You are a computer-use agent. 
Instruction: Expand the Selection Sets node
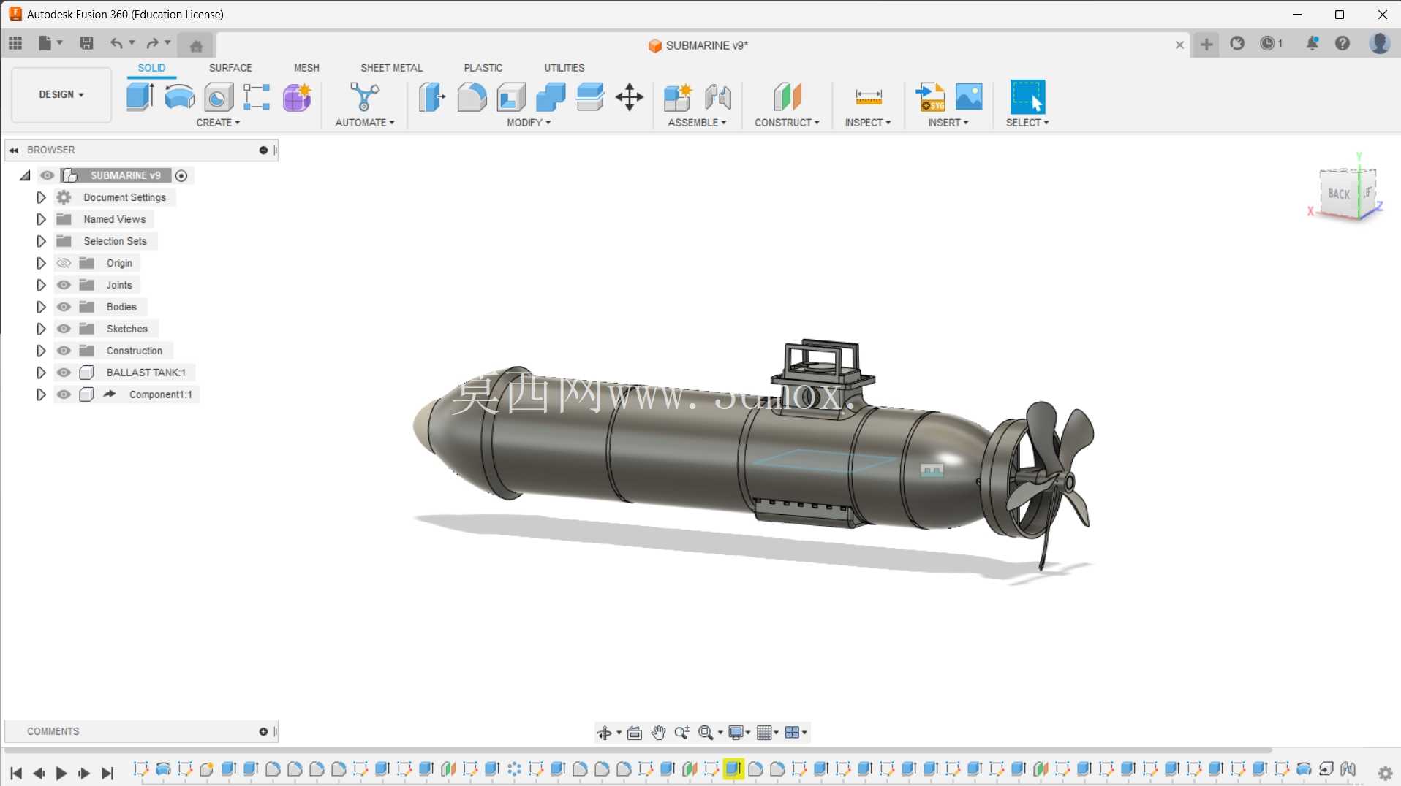[41, 241]
